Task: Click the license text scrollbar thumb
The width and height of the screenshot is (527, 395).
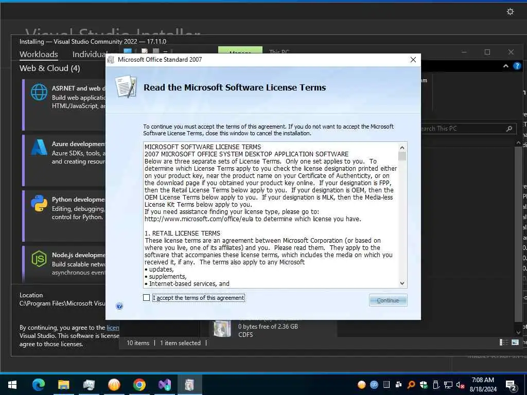Action: (x=402, y=156)
